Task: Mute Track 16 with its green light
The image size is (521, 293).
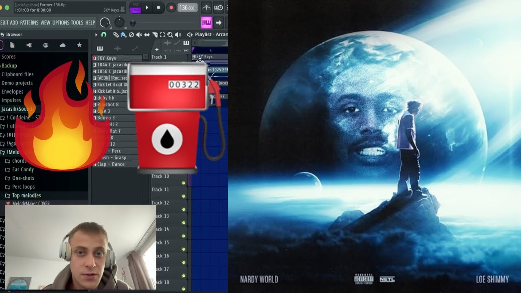Action: 184,262
